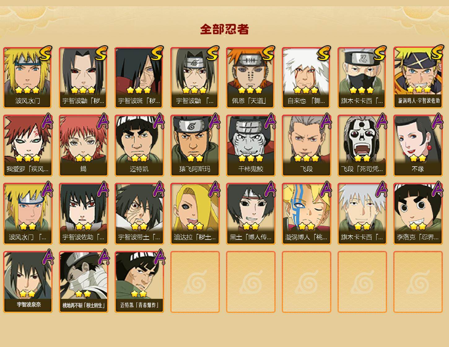
Task: Choose the 自来也「舞… S-rank card
Action: pyautogui.click(x=307, y=77)
